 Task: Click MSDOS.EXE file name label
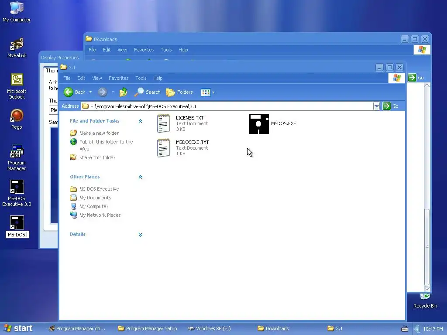pyautogui.click(x=283, y=123)
